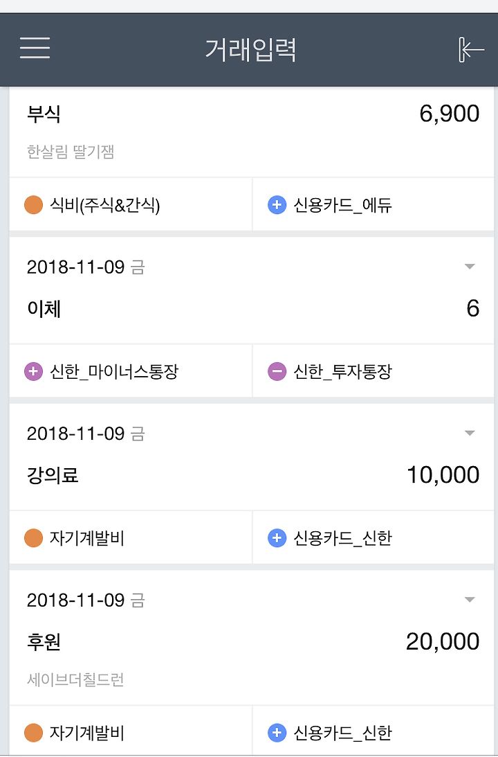Tap the blue plus icon beside 신용카드_에듀

pyautogui.click(x=277, y=205)
